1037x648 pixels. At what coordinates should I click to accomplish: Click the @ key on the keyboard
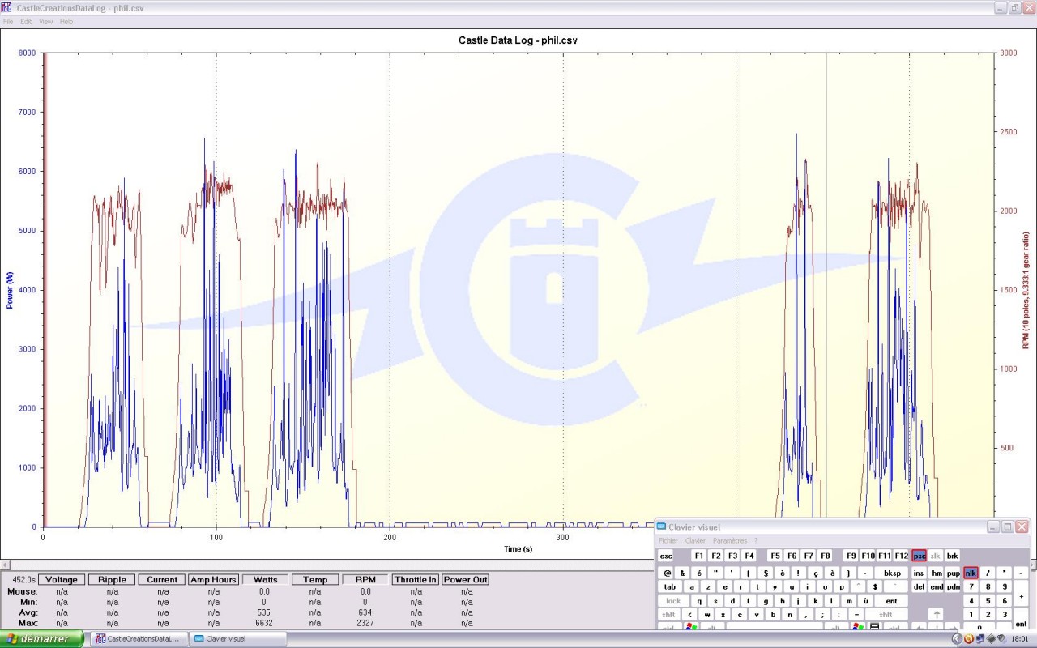[x=665, y=573]
